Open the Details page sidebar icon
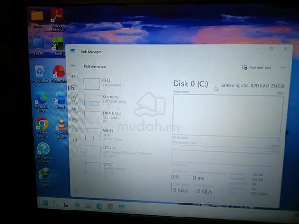Image resolution: width=299 pixels, height=224 pixels. click(x=75, y=130)
